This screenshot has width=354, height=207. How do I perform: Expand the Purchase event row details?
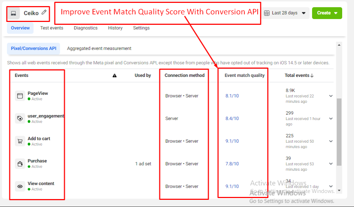(x=330, y=164)
